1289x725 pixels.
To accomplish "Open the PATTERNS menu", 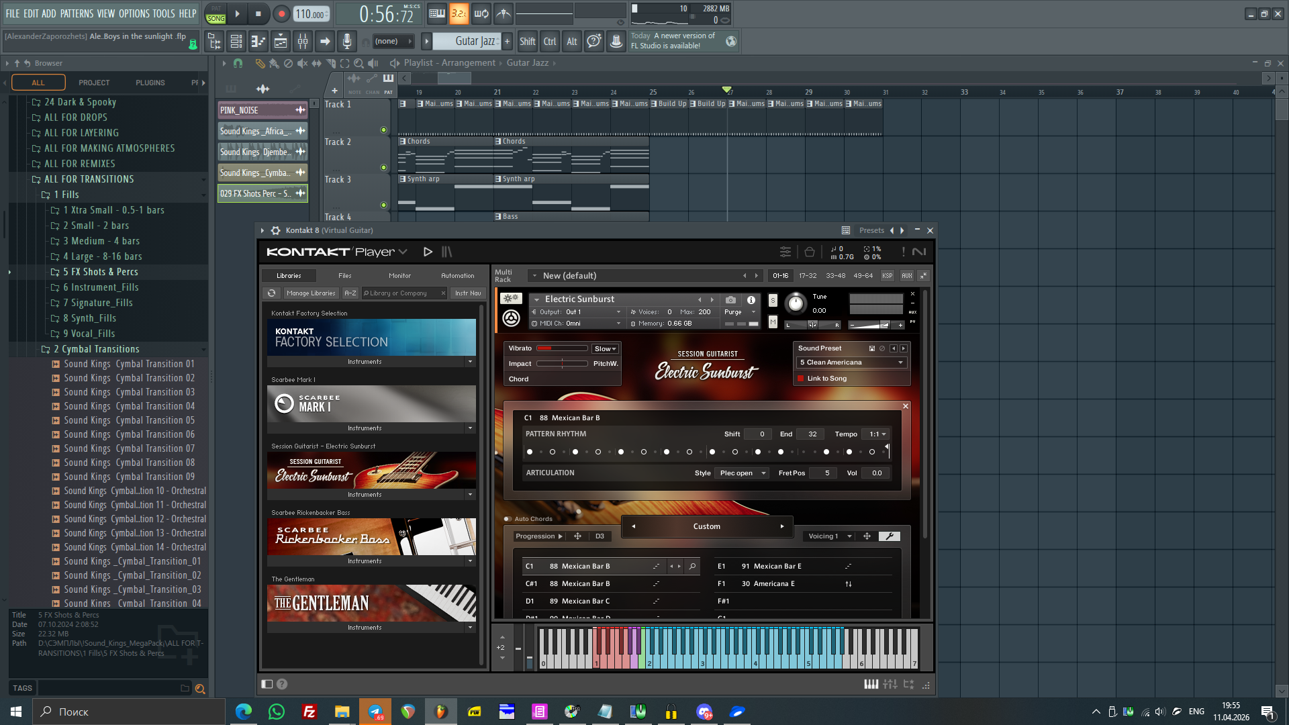I will tap(77, 13).
